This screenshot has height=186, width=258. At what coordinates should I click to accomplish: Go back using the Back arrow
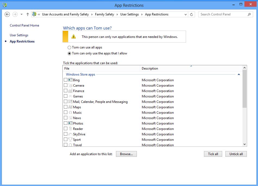pyautogui.click(x=7, y=14)
